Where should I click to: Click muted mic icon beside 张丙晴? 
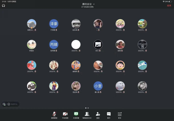(x=56, y=51)
